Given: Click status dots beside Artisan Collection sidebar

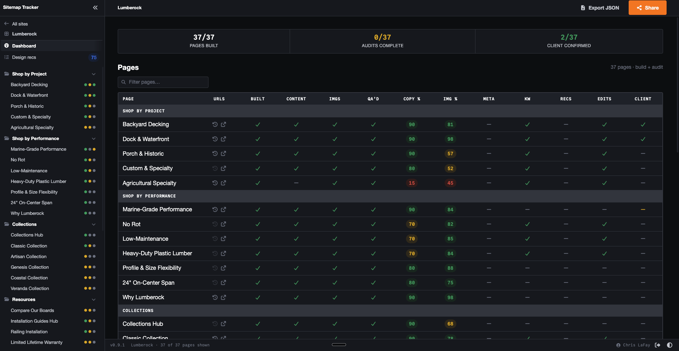Looking at the screenshot, I should coord(90,256).
